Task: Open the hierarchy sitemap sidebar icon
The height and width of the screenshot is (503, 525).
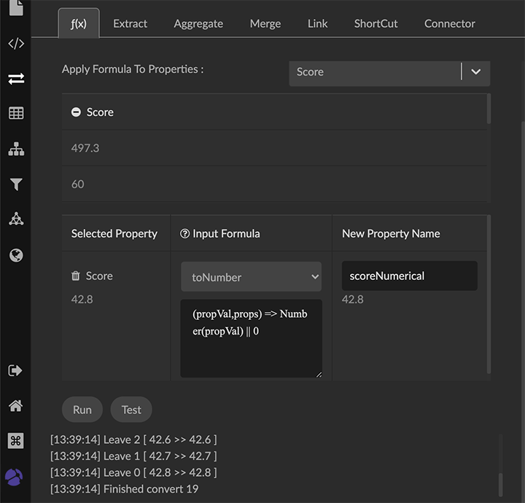Action: click(15, 149)
